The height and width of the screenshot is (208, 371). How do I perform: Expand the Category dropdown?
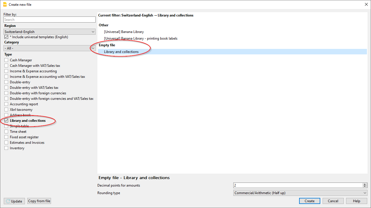coord(50,48)
